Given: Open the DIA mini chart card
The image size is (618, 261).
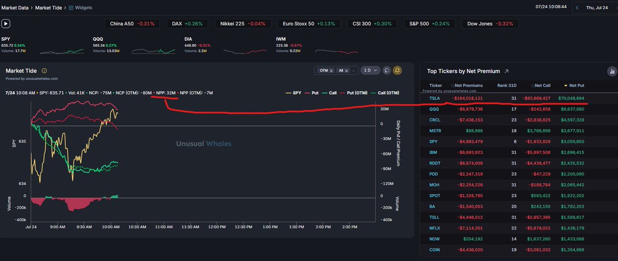Looking at the screenshot, I should pyautogui.click(x=226, y=45).
